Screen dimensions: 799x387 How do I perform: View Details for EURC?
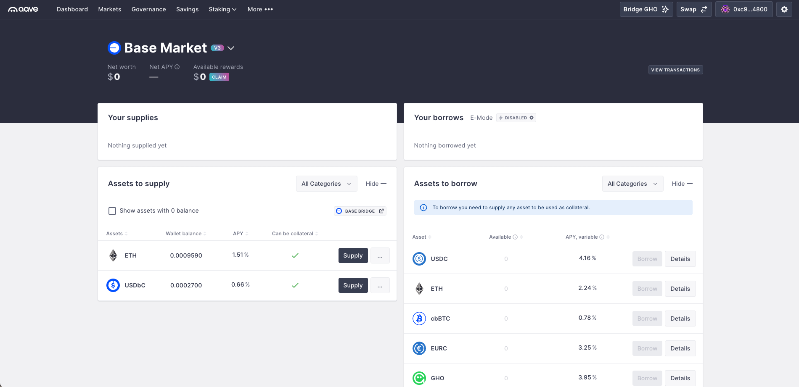[680, 348]
